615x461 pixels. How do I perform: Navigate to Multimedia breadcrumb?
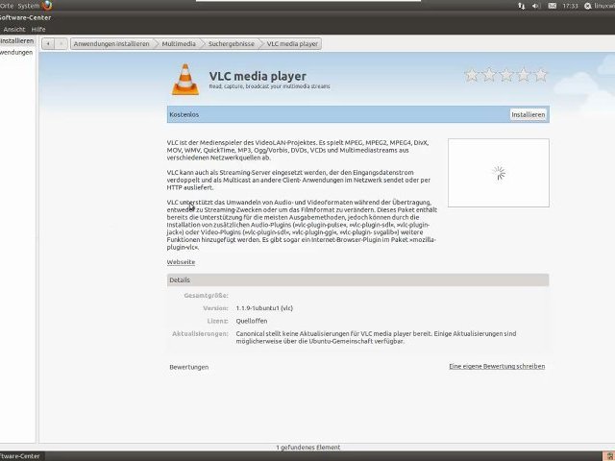178,43
